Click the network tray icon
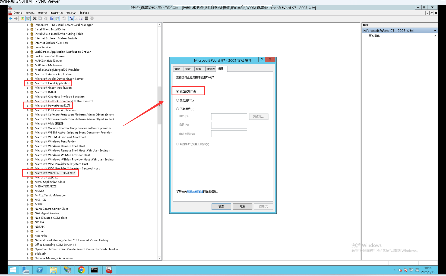 pos(411,270)
